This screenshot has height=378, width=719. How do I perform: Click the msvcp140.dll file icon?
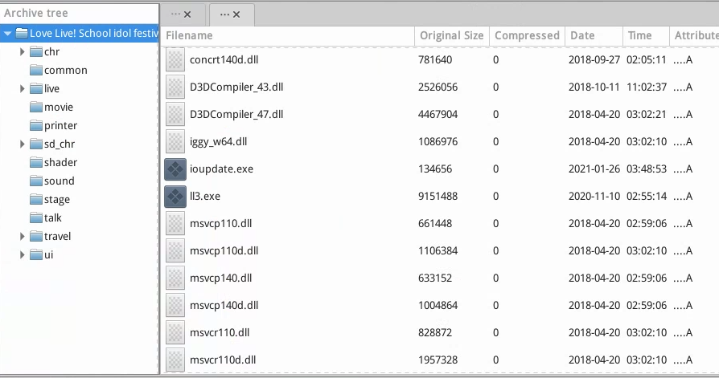[175, 278]
